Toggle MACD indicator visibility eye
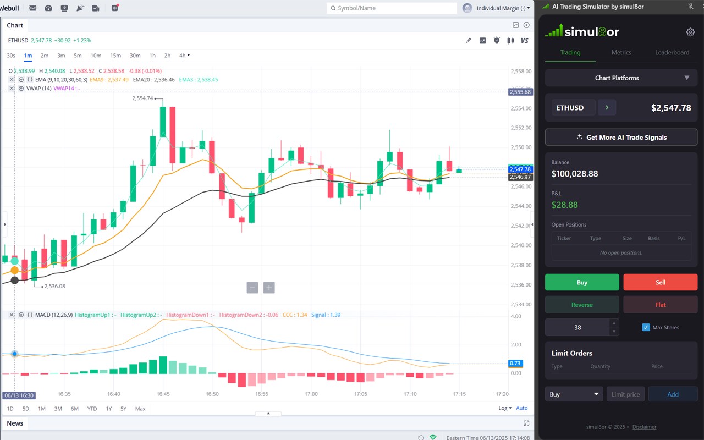Screen dimensions: 704x440 tap(21, 315)
